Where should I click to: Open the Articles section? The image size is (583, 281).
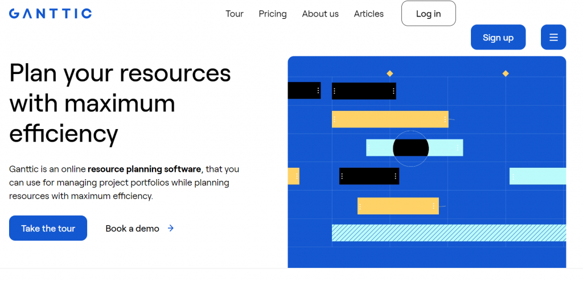(368, 14)
